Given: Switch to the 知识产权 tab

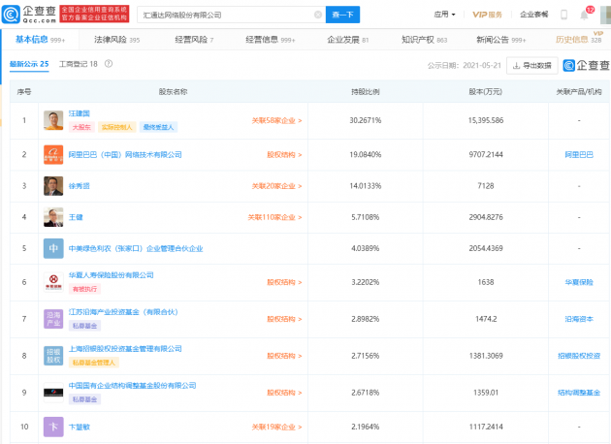Looking at the screenshot, I should point(424,40).
